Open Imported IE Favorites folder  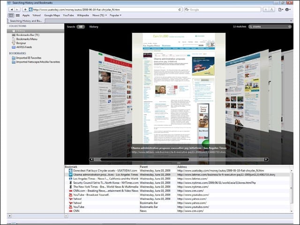(x=29, y=58)
